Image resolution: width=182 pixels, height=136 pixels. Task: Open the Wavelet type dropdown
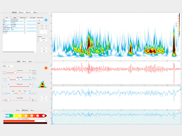click(x=11, y=66)
